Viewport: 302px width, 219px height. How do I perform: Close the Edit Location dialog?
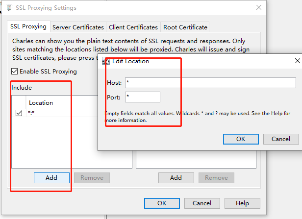(x=297, y=61)
